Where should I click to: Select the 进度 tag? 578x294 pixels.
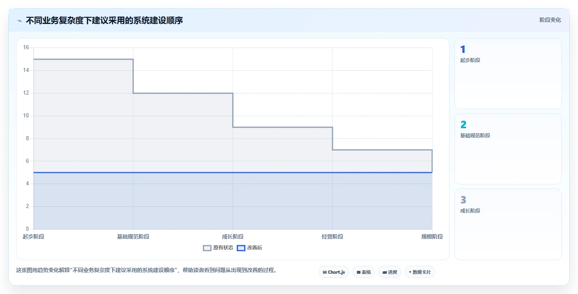click(390, 272)
